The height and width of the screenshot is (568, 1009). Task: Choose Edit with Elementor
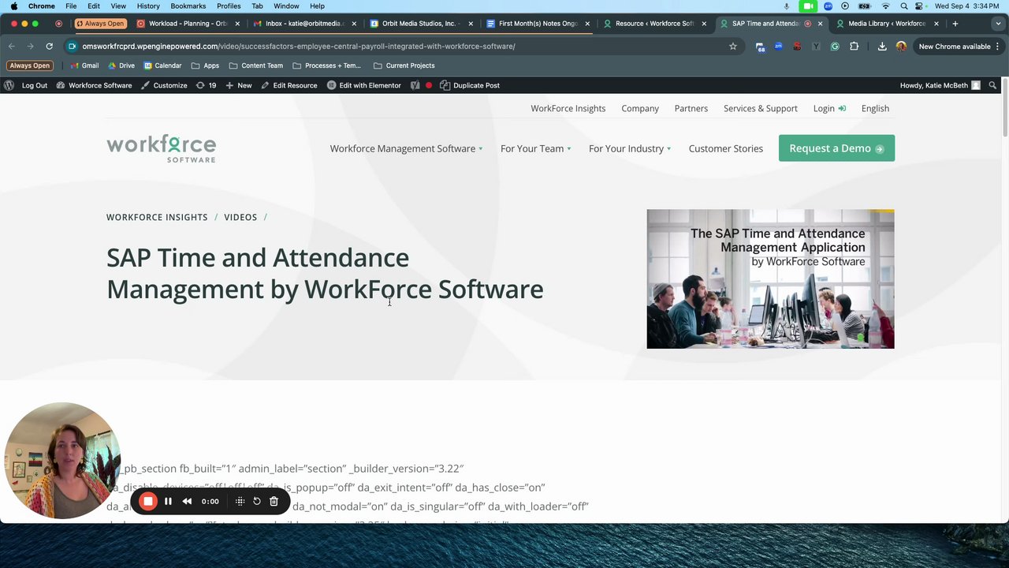click(x=364, y=85)
